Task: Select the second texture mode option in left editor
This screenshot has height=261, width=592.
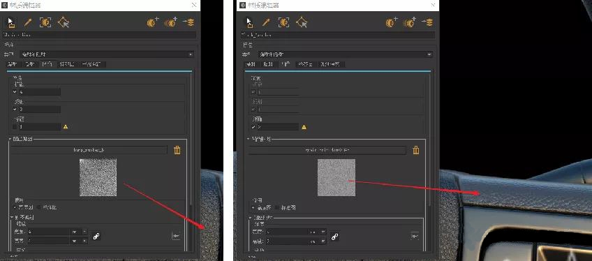Action: [39, 207]
